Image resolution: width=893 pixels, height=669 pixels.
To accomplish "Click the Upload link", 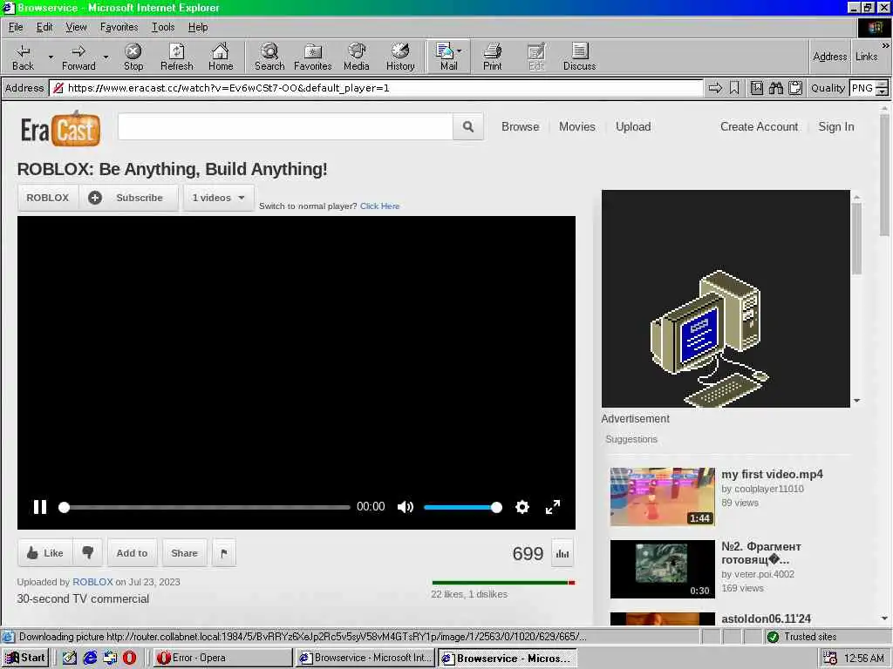I will [633, 127].
